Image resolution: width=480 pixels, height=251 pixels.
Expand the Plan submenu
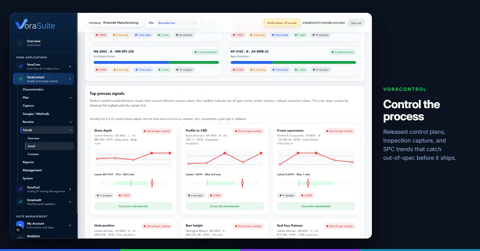(x=70, y=98)
